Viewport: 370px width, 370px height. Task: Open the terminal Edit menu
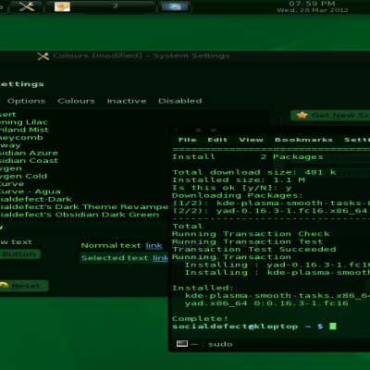pyautogui.click(x=217, y=140)
